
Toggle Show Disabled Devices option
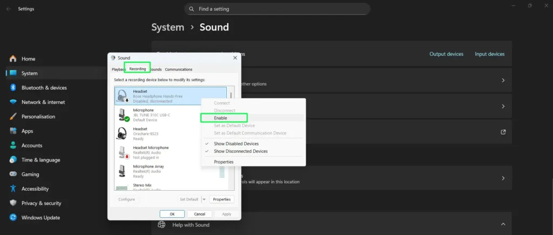tap(236, 144)
